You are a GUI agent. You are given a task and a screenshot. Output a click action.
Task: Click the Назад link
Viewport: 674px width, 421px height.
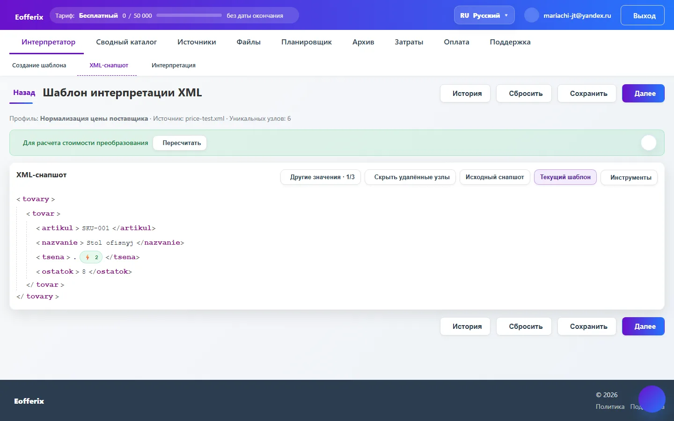pyautogui.click(x=24, y=93)
